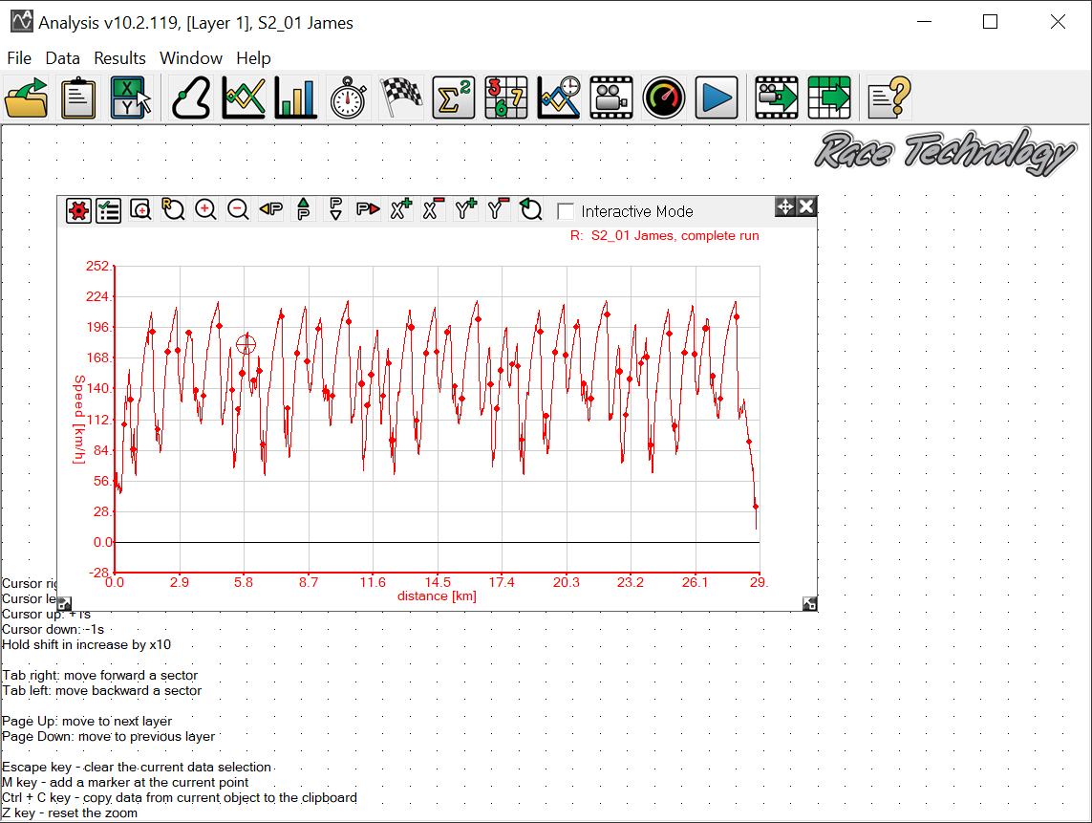Click the stopwatch lap times icon

point(349,97)
